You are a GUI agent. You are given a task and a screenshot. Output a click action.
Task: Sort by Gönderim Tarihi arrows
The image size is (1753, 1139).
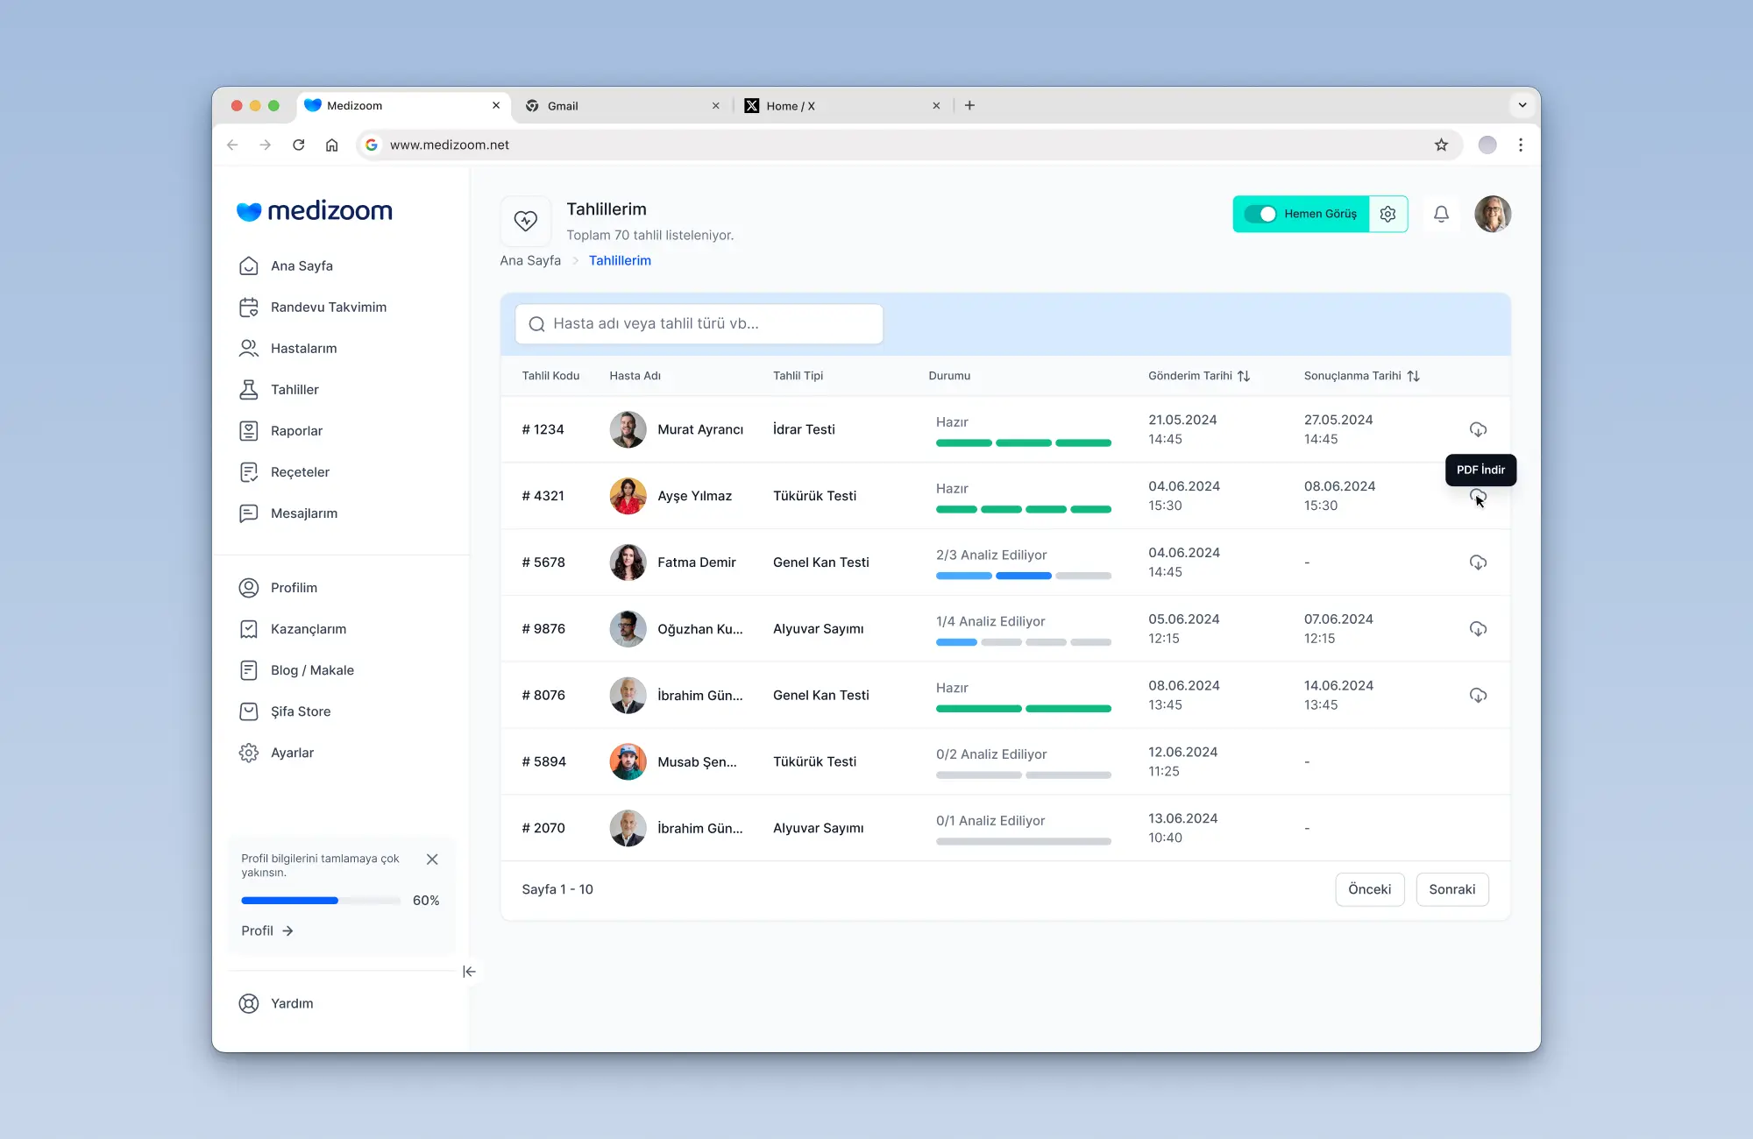tap(1244, 376)
